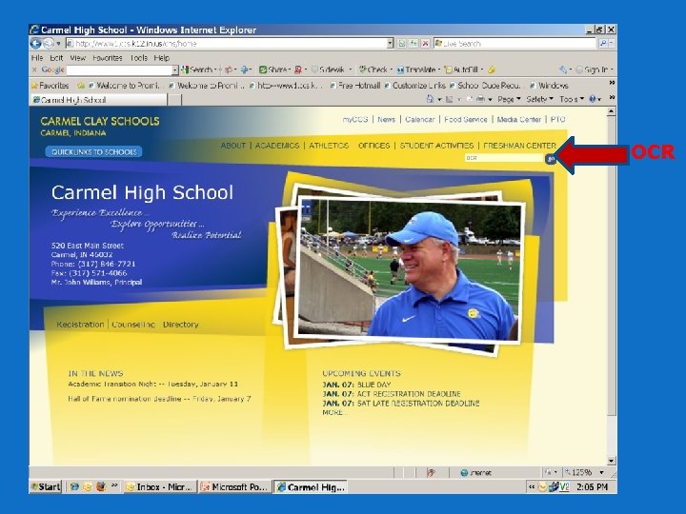Screen dimensions: 686x514
Task: Open the ATHLETICS navigation link
Action: [x=329, y=145]
